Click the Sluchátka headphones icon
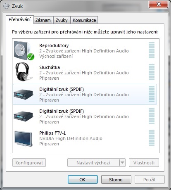 [24, 72]
